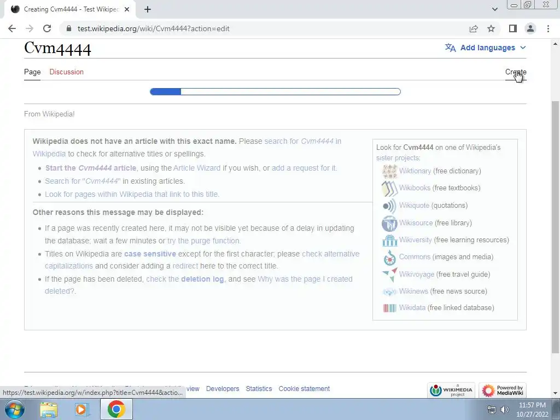Click the Creating Cvm4444 browser tab
Screen dimensions: 560x420
(x=70, y=9)
